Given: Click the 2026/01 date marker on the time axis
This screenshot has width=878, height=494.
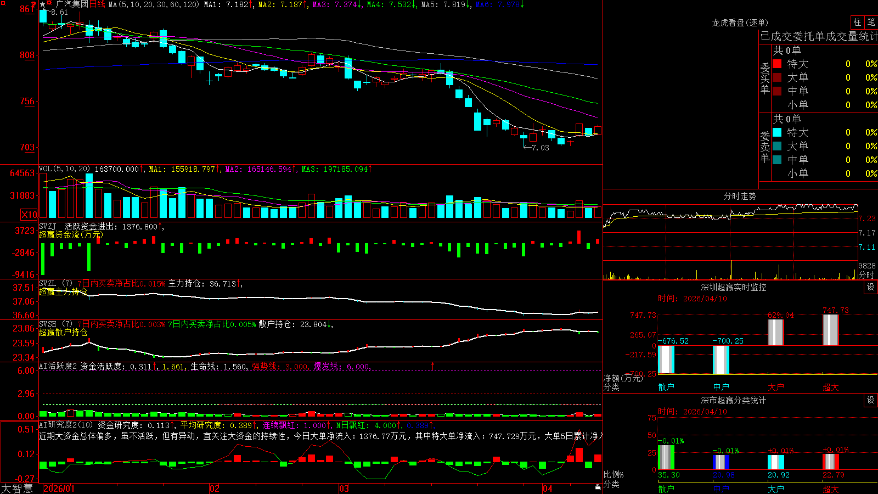Looking at the screenshot, I should tap(59, 489).
